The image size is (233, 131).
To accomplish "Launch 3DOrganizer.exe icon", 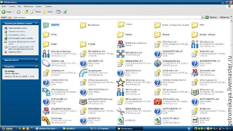I will [195, 92].
